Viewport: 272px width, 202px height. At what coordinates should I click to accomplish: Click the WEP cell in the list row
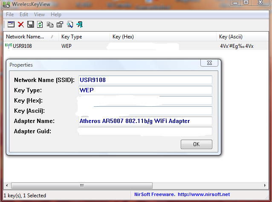(x=67, y=46)
